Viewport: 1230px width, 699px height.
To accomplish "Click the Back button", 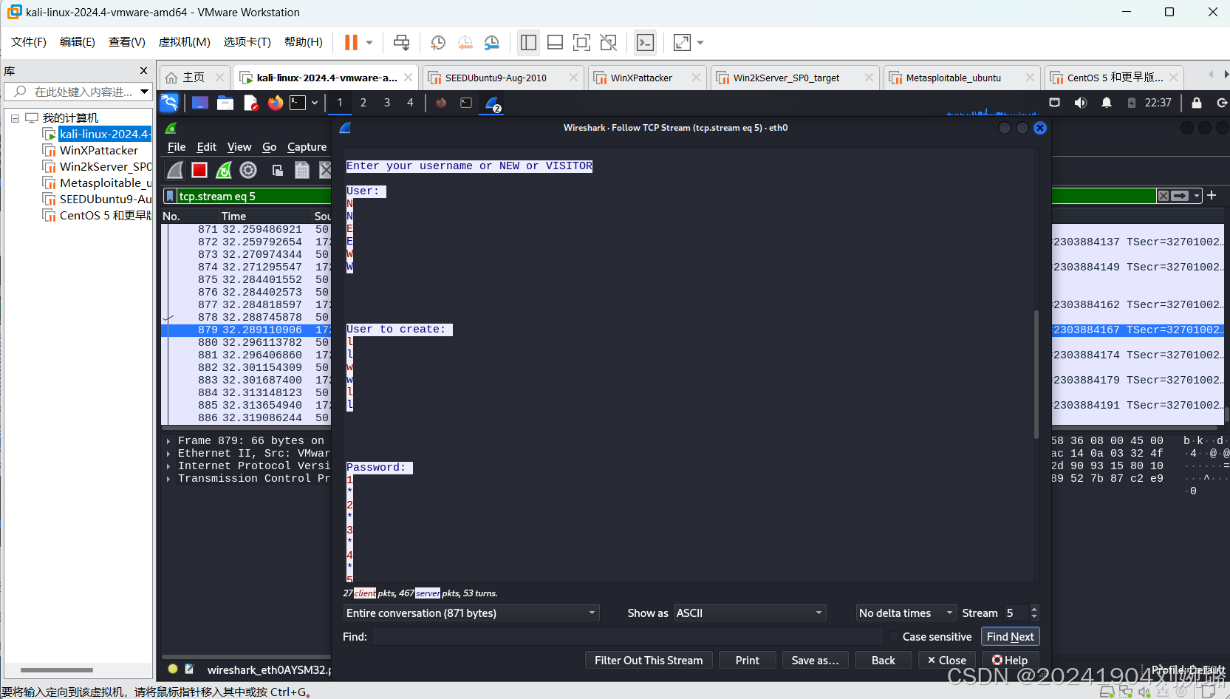I will [883, 661].
